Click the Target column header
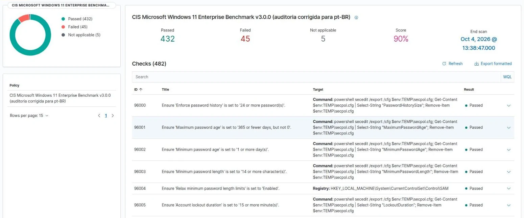524x218 pixels. point(318,90)
